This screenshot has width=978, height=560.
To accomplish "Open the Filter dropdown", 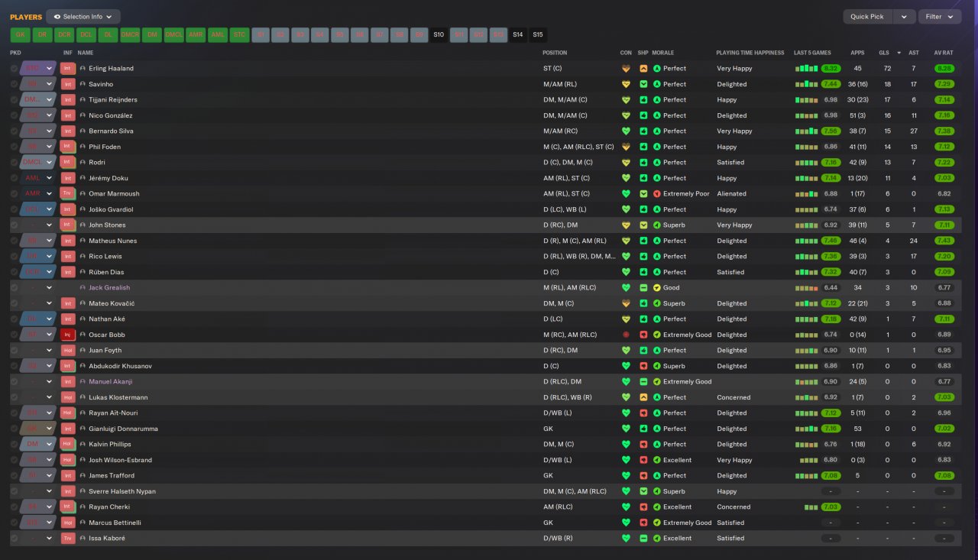I will click(x=940, y=17).
